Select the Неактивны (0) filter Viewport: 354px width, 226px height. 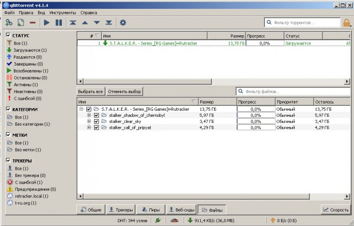24,92
